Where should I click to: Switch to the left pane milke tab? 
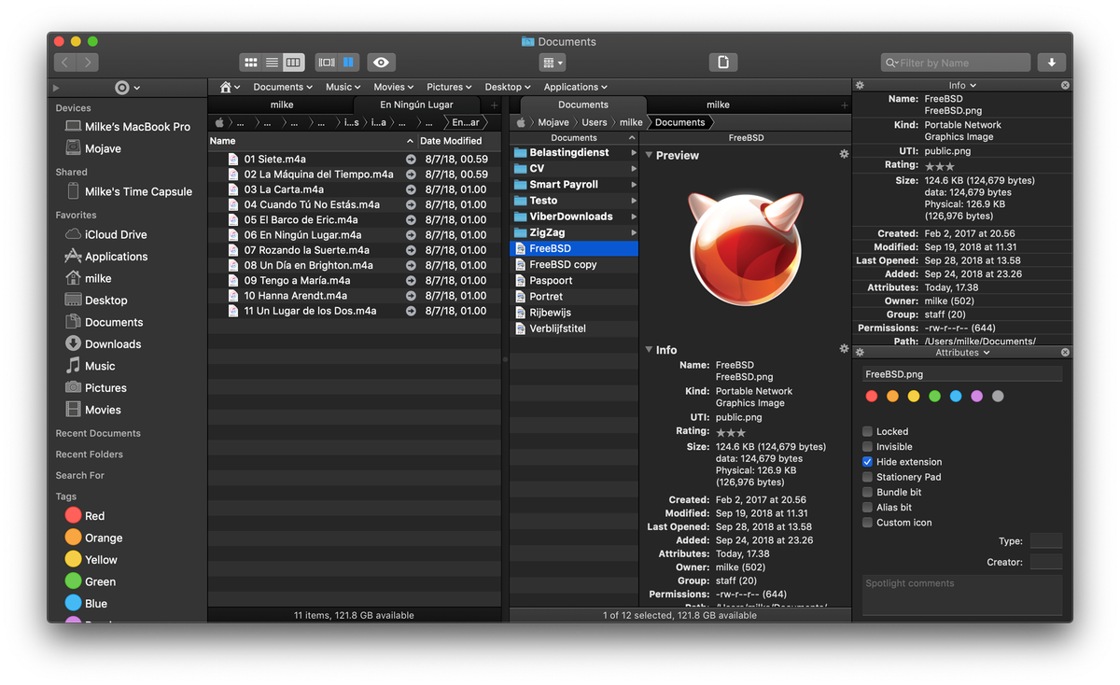click(282, 105)
